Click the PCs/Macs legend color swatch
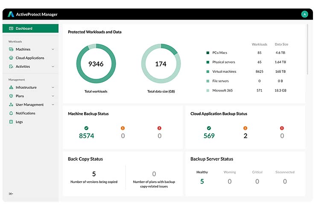The image size is (316, 210). pos(208,53)
